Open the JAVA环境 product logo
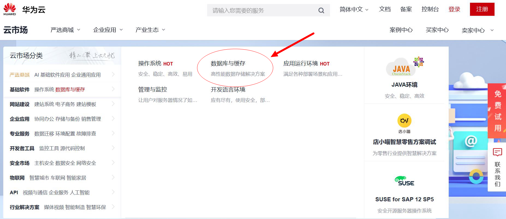 tap(405, 66)
